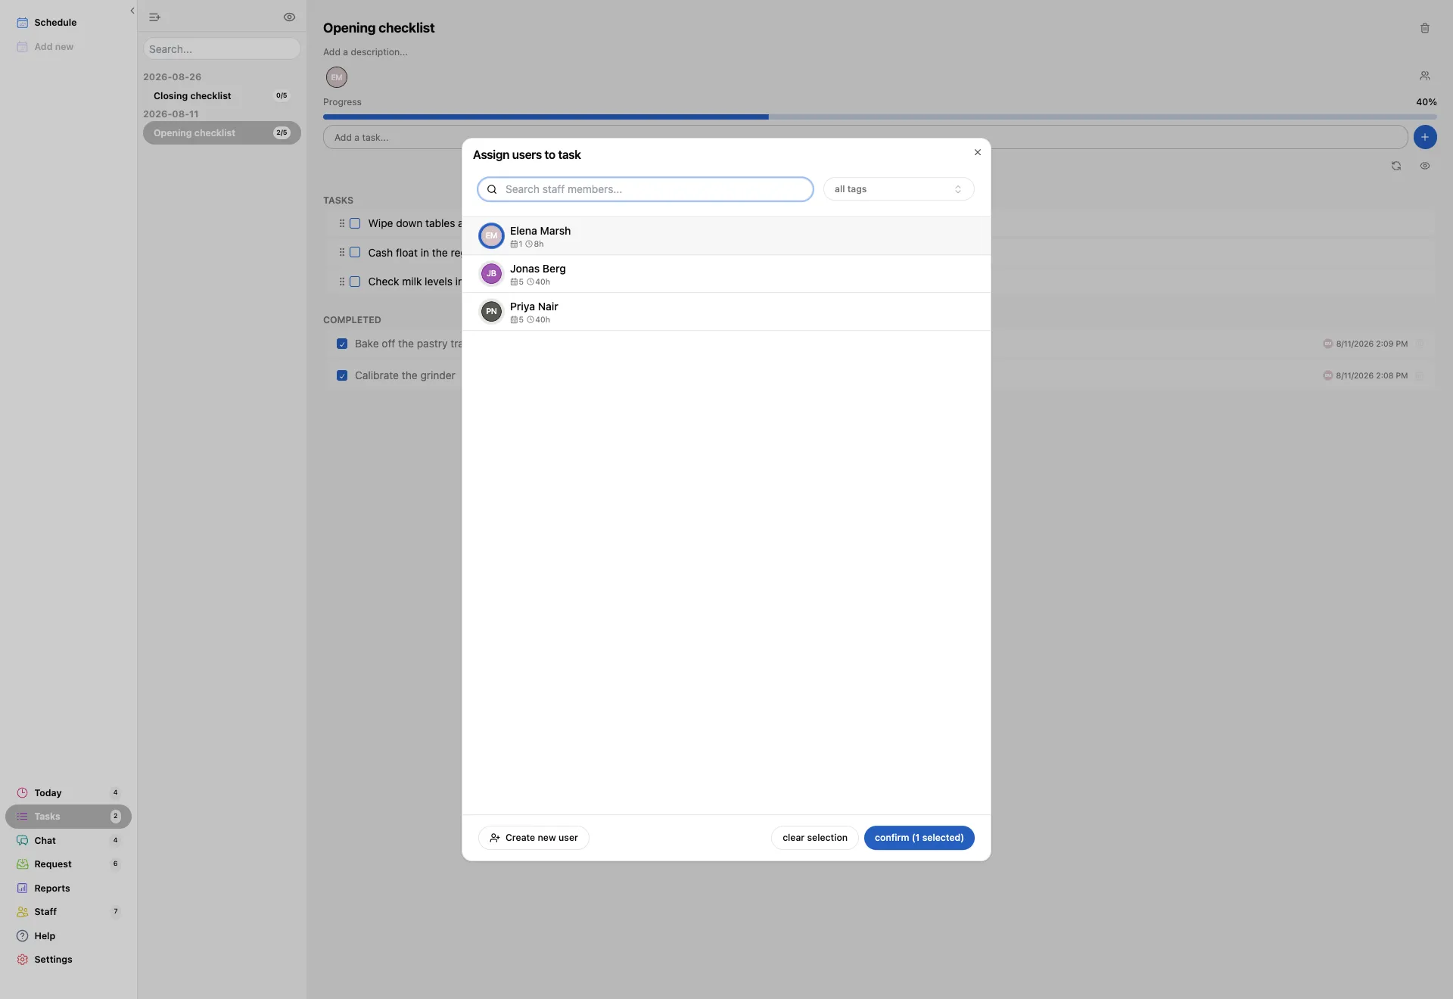The width and height of the screenshot is (1453, 999).
Task: Click the blue add task plus button
Action: [x=1424, y=137]
